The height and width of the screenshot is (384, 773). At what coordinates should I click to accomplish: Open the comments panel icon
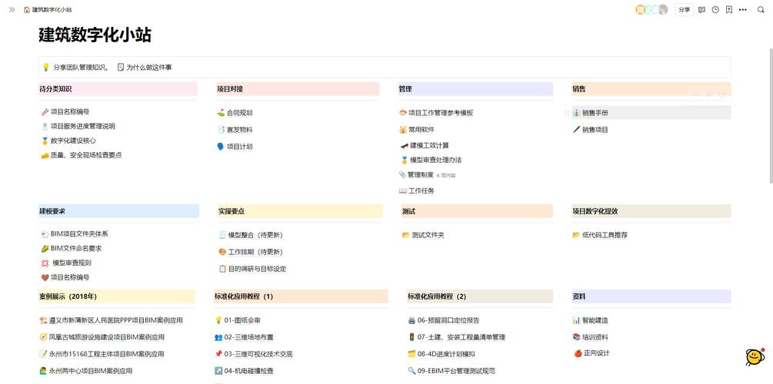click(701, 9)
